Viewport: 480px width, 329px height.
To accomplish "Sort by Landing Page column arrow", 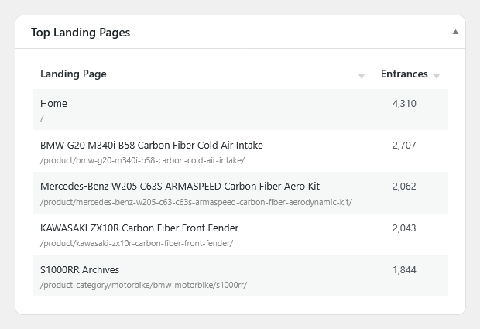I will tap(362, 77).
